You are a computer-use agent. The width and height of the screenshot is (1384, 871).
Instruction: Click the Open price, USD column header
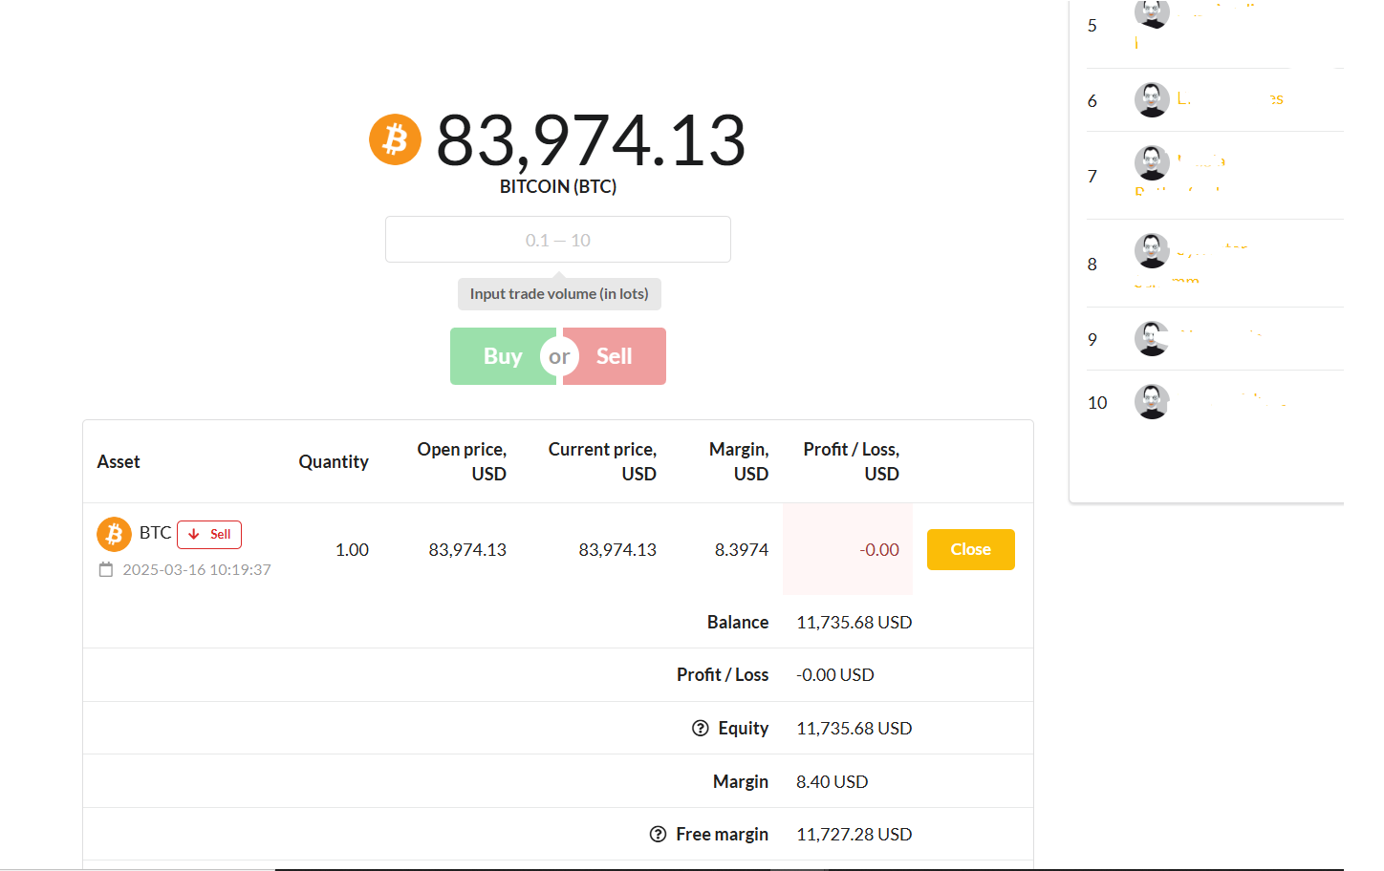click(462, 461)
